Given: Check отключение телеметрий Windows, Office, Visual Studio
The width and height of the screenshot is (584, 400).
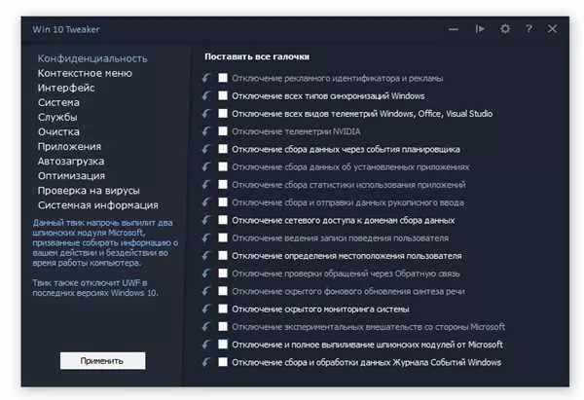Looking at the screenshot, I should [223, 113].
